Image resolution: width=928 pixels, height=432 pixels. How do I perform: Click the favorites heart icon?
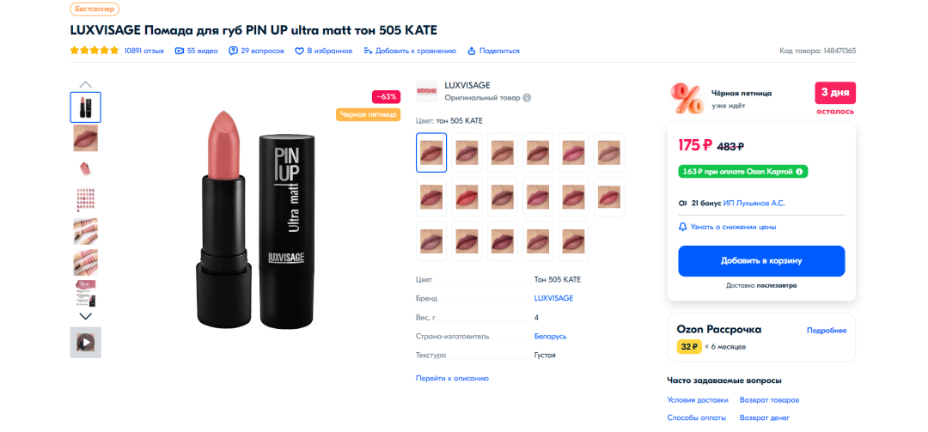[x=300, y=51]
